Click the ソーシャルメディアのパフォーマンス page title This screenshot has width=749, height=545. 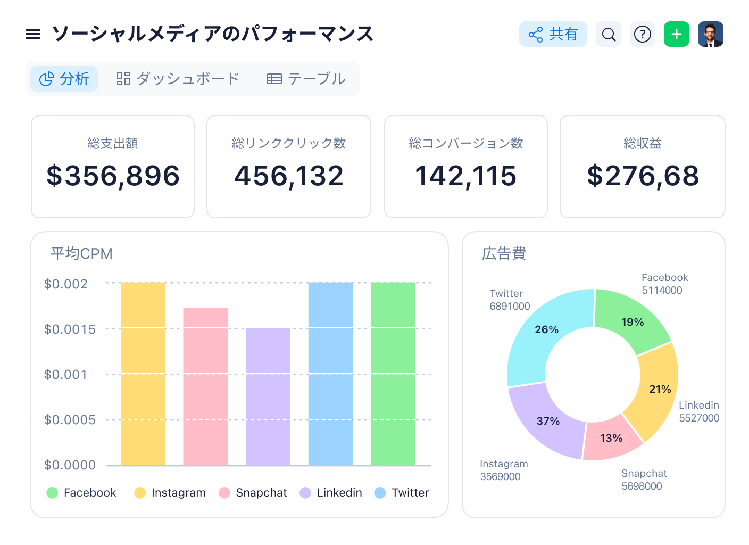(213, 34)
